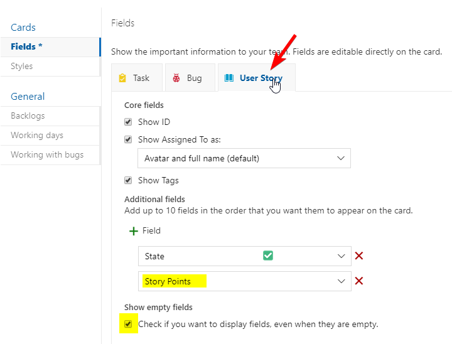
Task: Click the green checkmark icon in State field
Action: [268, 255]
